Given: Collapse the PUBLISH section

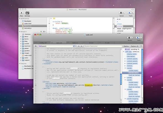Looking at the screenshot, I should [x=20, y=64].
